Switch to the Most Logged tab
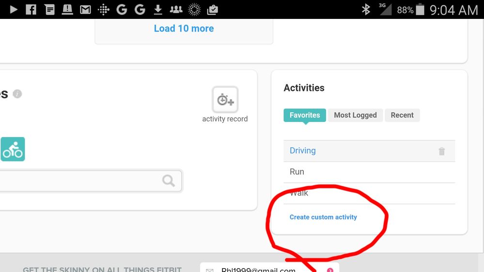This screenshot has width=484, height=272. (355, 115)
